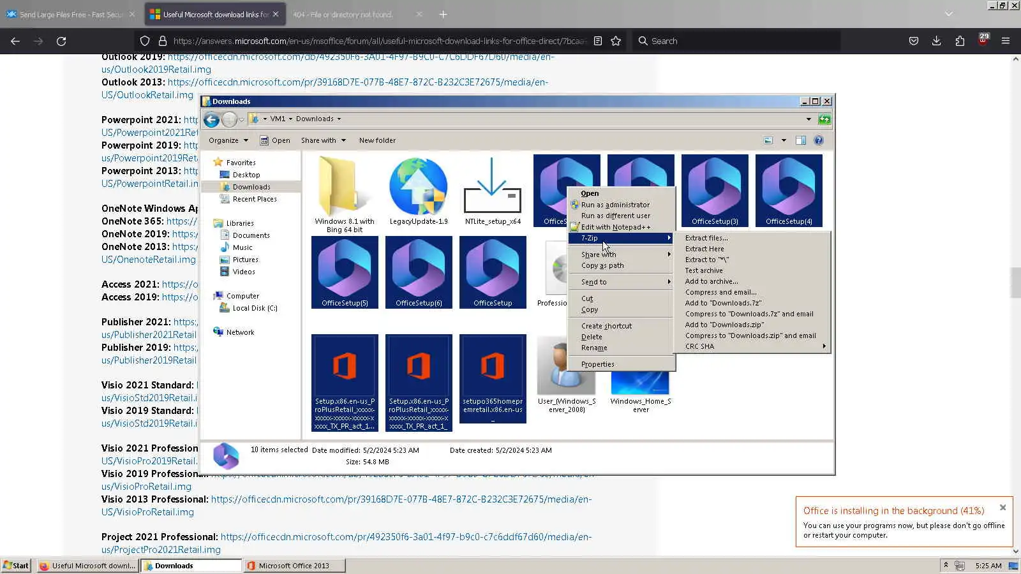Open Microsoft Office 2013 taskbar button
Screen dimensions: 1021x574
pos(295,566)
